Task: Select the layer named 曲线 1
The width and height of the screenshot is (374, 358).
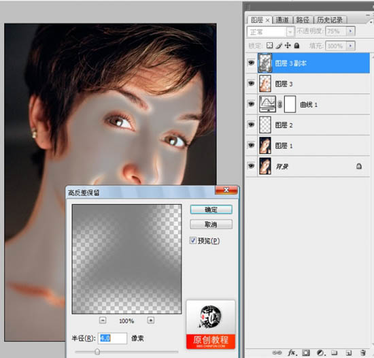Action: [x=309, y=105]
